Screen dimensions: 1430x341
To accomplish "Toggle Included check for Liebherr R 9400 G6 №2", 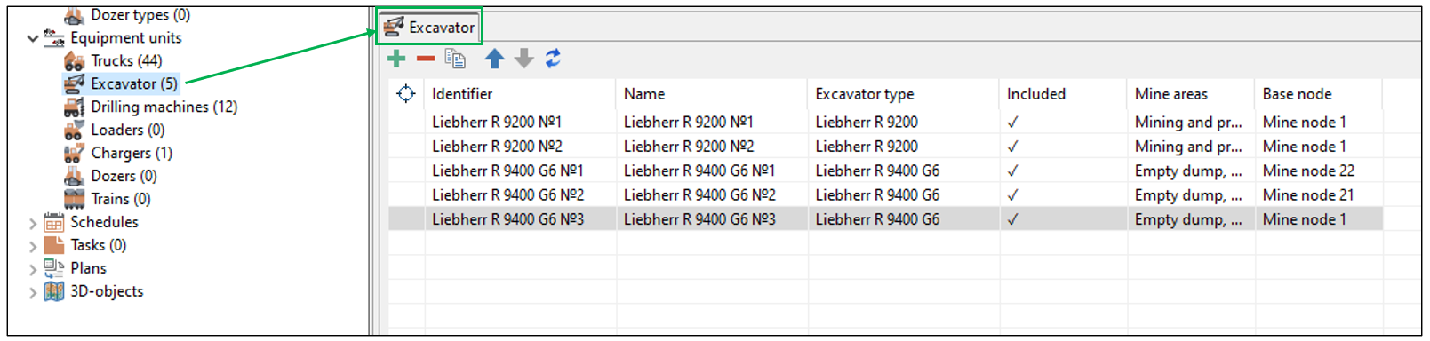I will [1012, 194].
